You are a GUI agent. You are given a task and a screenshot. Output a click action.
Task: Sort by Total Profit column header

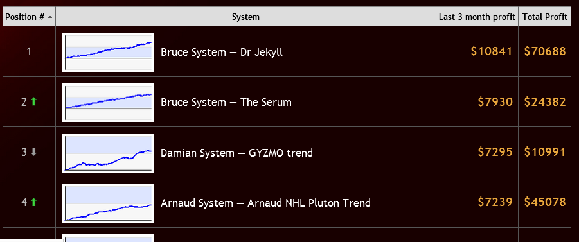[545, 17]
